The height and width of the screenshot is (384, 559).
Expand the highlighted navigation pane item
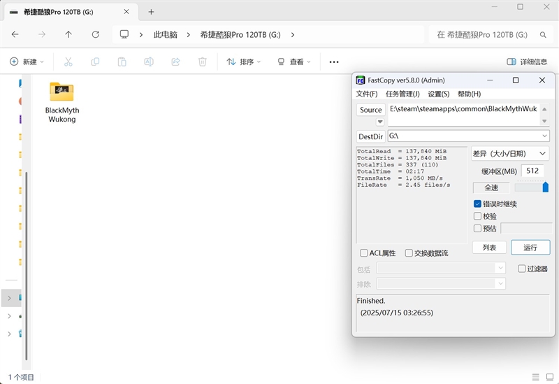click(x=9, y=298)
